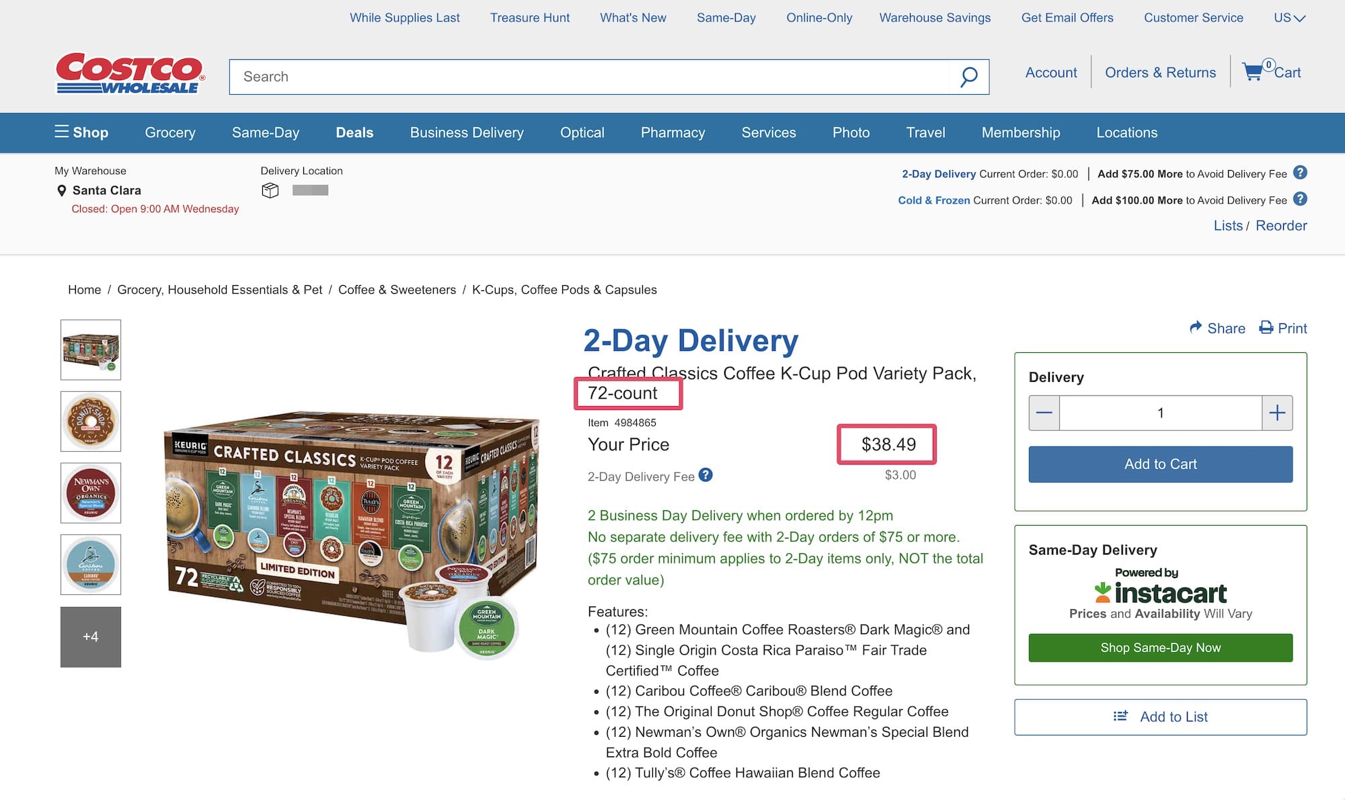Open Coffee & Sweeteners breadcrumb link
This screenshot has width=1345, height=800.
(x=397, y=290)
